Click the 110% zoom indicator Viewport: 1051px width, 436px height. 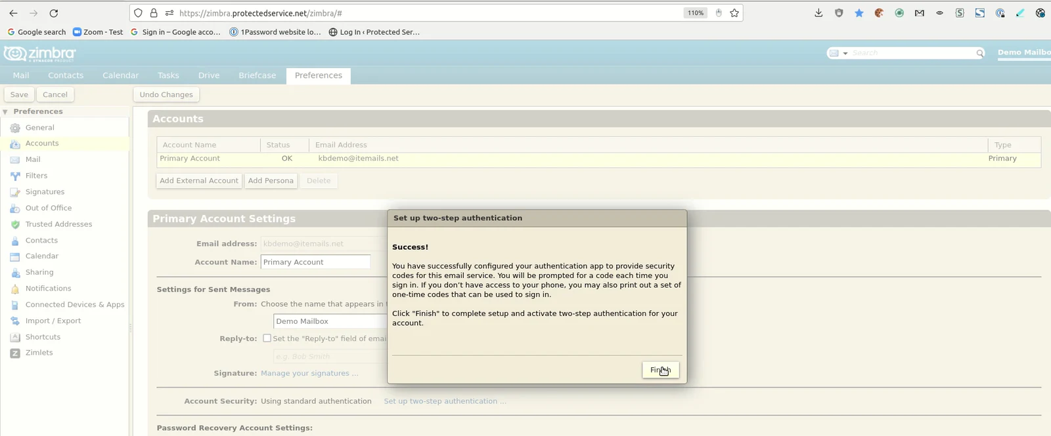click(x=695, y=13)
